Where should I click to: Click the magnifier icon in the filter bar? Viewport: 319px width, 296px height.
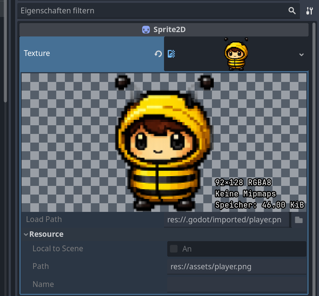click(x=292, y=11)
